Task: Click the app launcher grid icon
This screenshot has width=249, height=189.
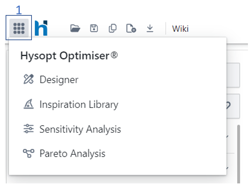Action: [19, 28]
